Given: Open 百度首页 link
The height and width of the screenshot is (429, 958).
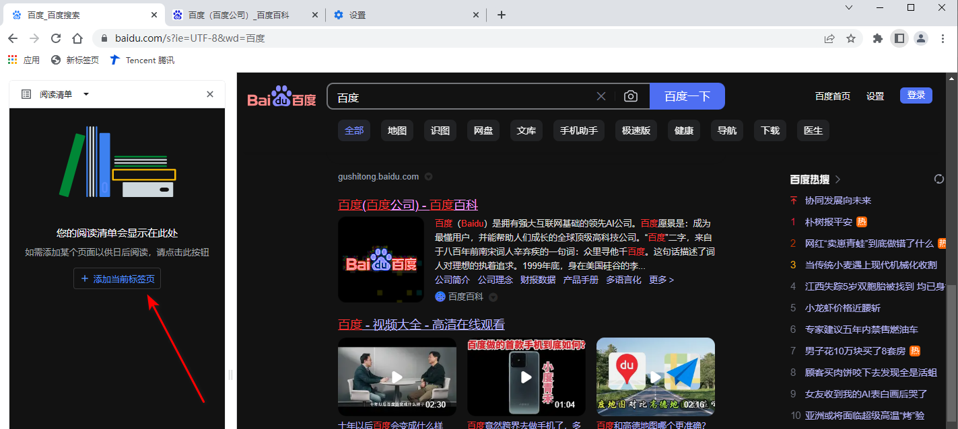Looking at the screenshot, I should click(833, 96).
